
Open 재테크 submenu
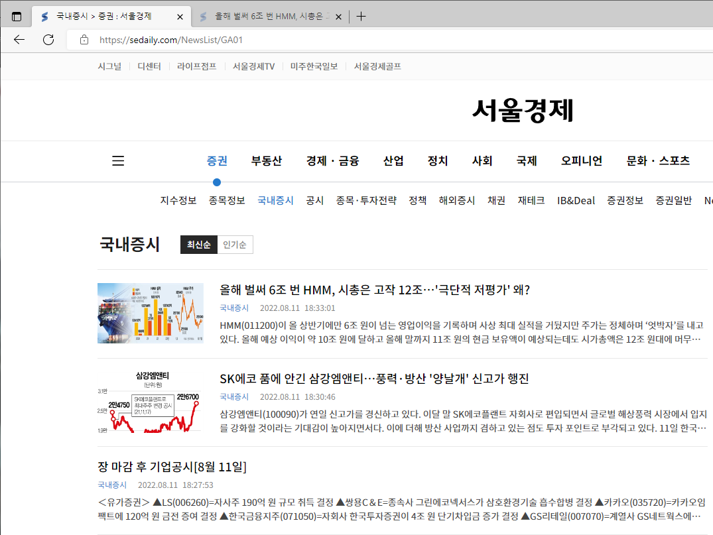click(x=531, y=200)
